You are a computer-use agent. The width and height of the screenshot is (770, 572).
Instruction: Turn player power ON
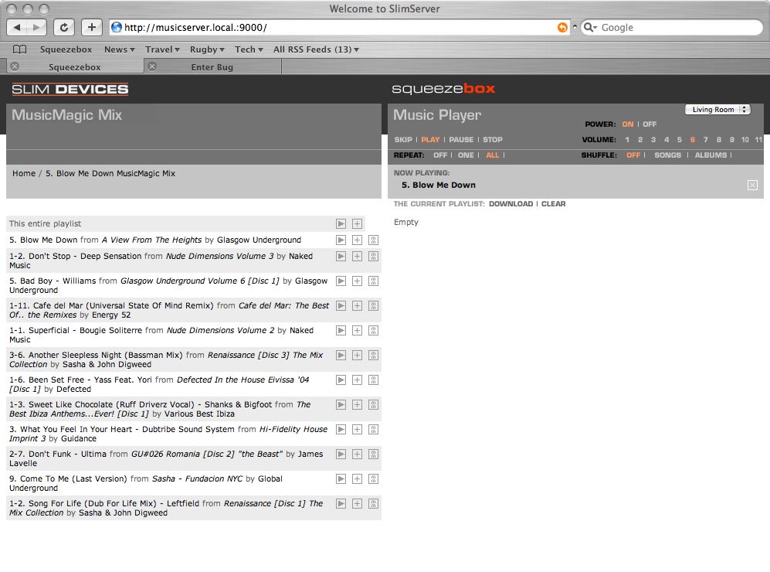(x=628, y=124)
